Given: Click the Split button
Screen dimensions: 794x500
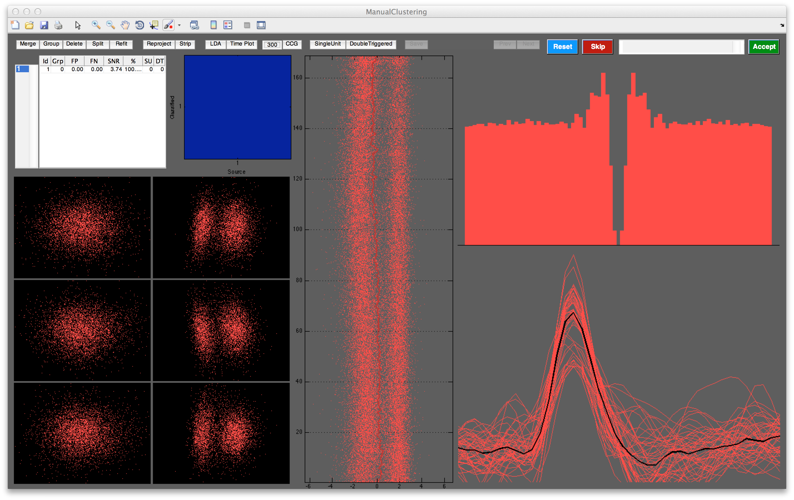Looking at the screenshot, I should click(x=98, y=44).
